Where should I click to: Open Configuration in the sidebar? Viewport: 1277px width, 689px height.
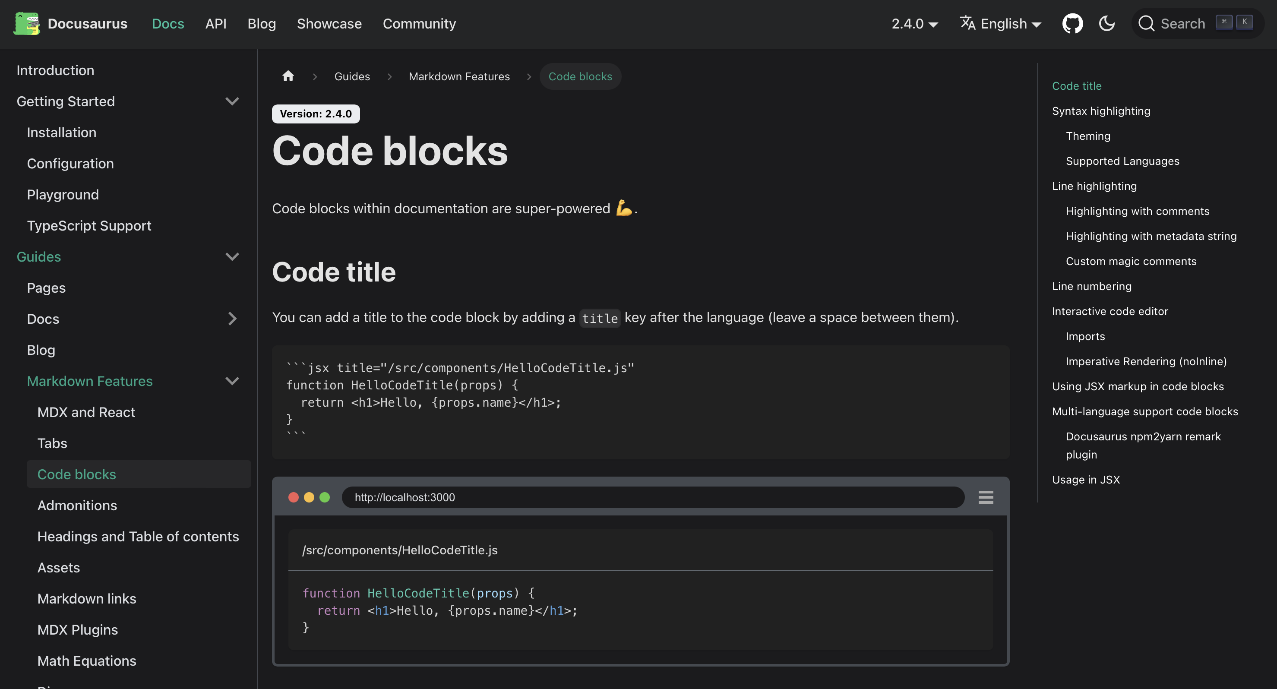(70, 164)
